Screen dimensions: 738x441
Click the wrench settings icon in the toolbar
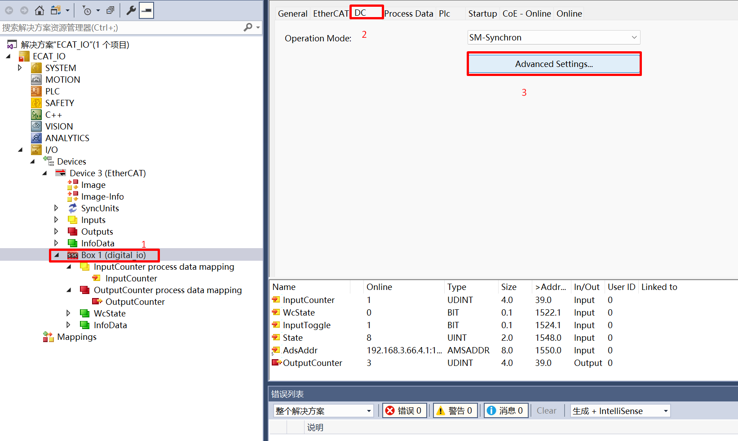click(x=130, y=9)
